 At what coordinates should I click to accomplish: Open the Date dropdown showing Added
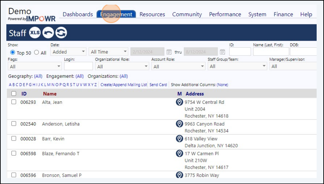click(x=69, y=52)
